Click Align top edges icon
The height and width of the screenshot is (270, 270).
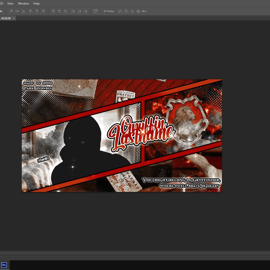pyautogui.click(x=11, y=11)
